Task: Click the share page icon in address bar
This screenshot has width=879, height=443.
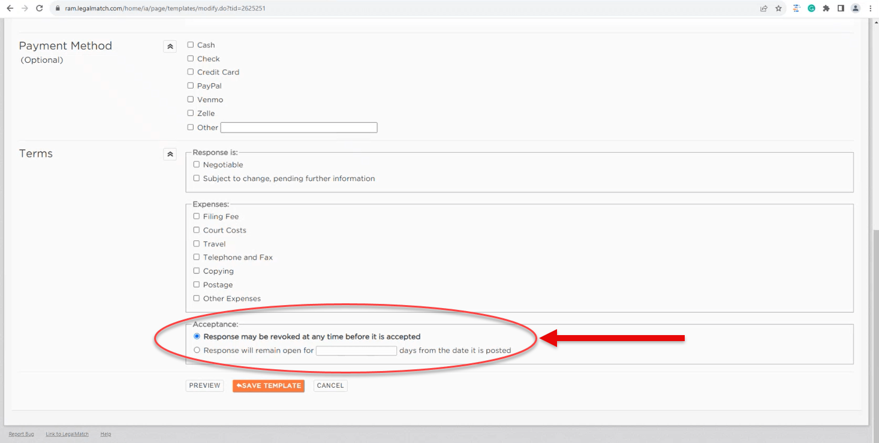Action: click(763, 8)
